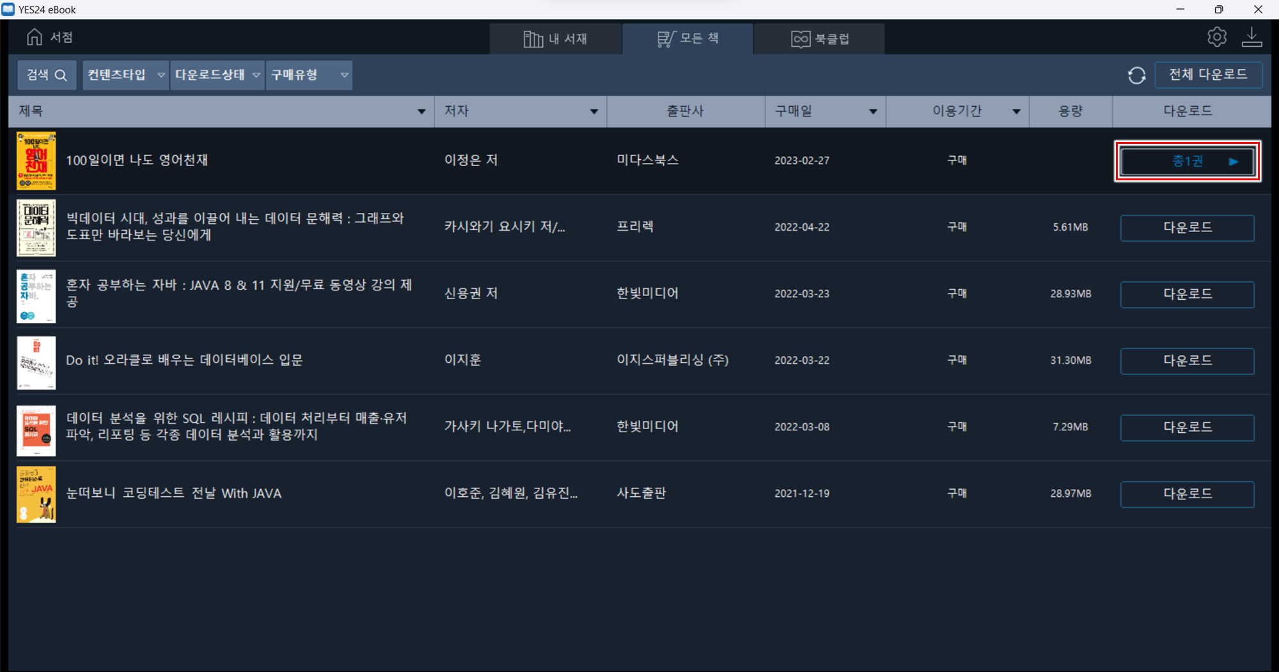Image resolution: width=1279 pixels, height=672 pixels.
Task: Click 혼자 공부하는 자바 cover thumbnail
Action: tap(36, 296)
